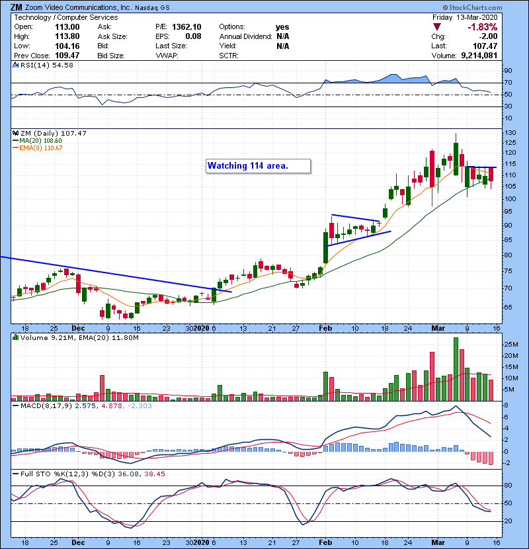Image resolution: width=529 pixels, height=549 pixels.
Task: Click the MACD(8,17,9) indicator label
Action: (46, 406)
